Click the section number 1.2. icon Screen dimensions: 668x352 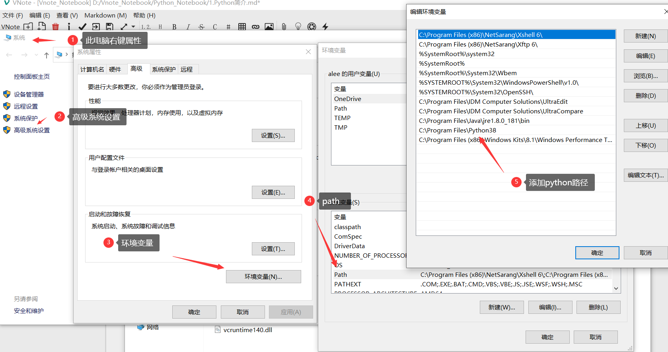click(146, 27)
